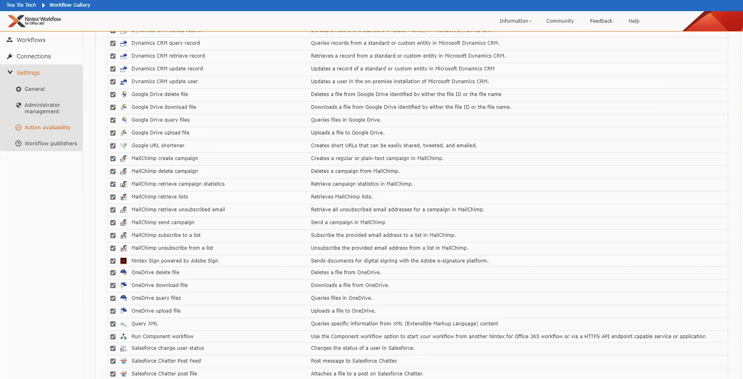Viewport: 743px width, 379px height.
Task: Disable Google URL shortener checkbox
Action: [x=113, y=146]
